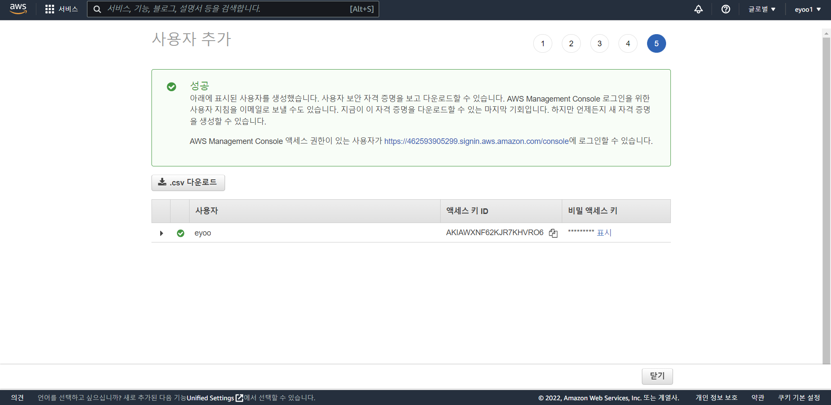Click the 사용자 추가 page title

pos(191,39)
